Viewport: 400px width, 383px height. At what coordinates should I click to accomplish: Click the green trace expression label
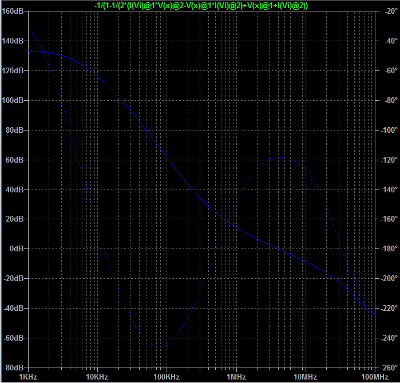(201, 5)
